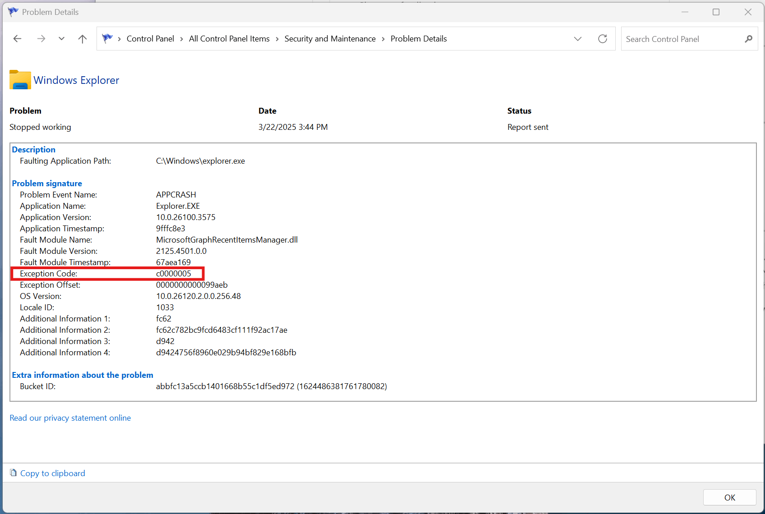Click application version 10.0.26100.3575
Image resolution: width=765 pixels, height=514 pixels.
tap(186, 217)
